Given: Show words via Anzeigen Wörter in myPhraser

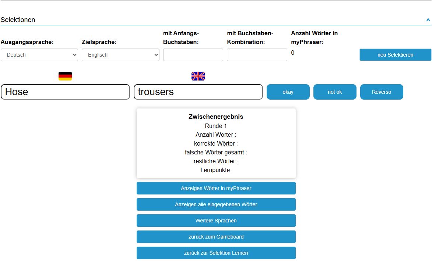Looking at the screenshot, I should coord(216,188).
